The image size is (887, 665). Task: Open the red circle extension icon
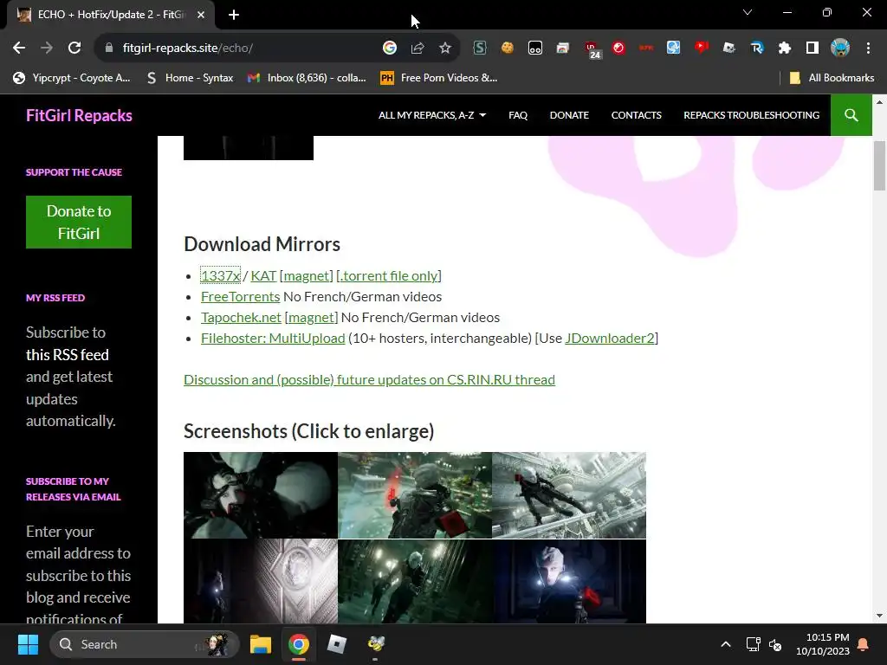click(x=618, y=48)
